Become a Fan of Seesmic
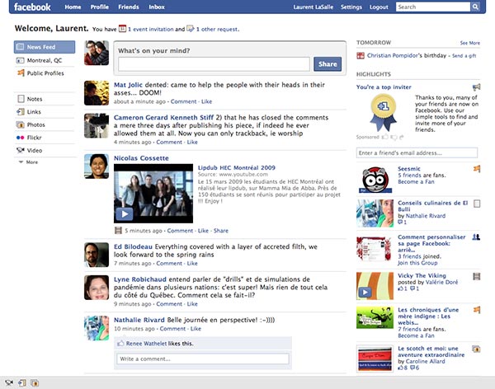This screenshot has width=495, height=389. click(x=416, y=182)
